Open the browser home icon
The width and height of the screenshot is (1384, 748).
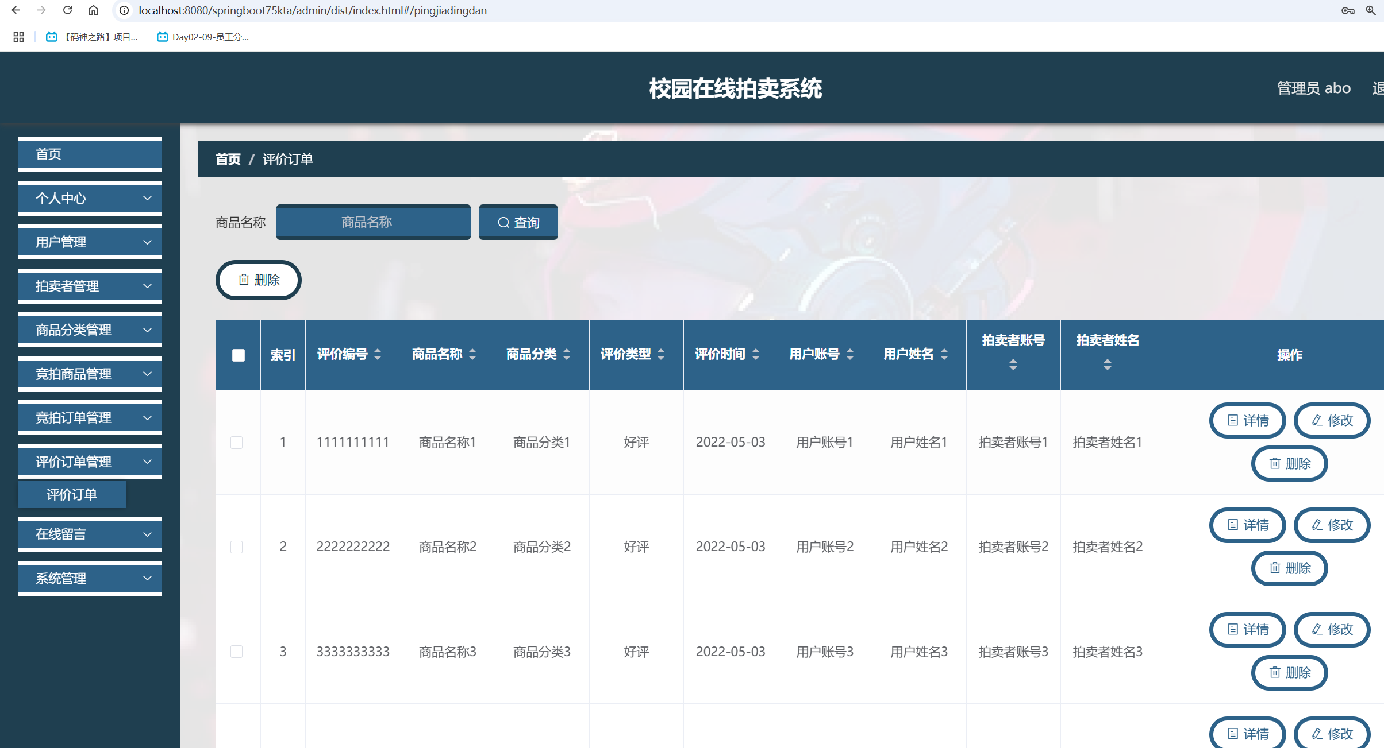[x=93, y=10]
